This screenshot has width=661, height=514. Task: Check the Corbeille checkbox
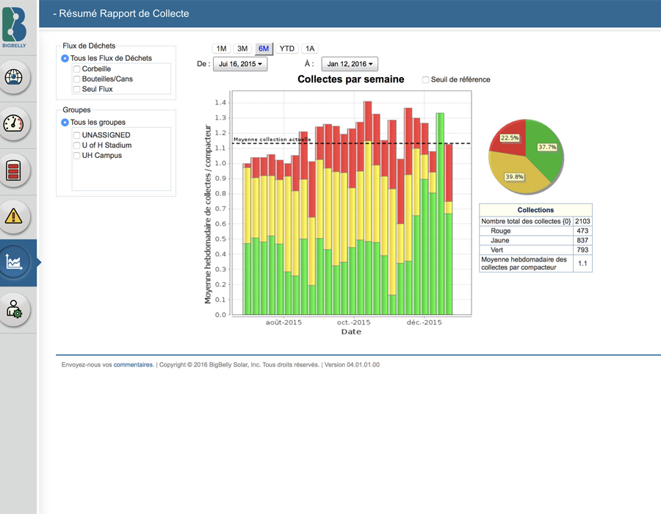pyautogui.click(x=76, y=69)
